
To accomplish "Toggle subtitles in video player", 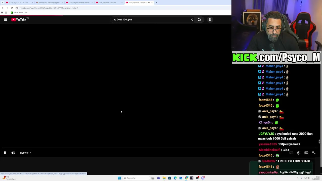I will point(291,153).
